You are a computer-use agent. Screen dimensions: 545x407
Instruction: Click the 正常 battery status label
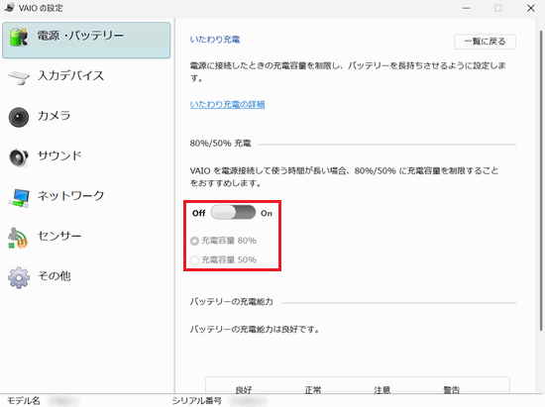point(313,390)
